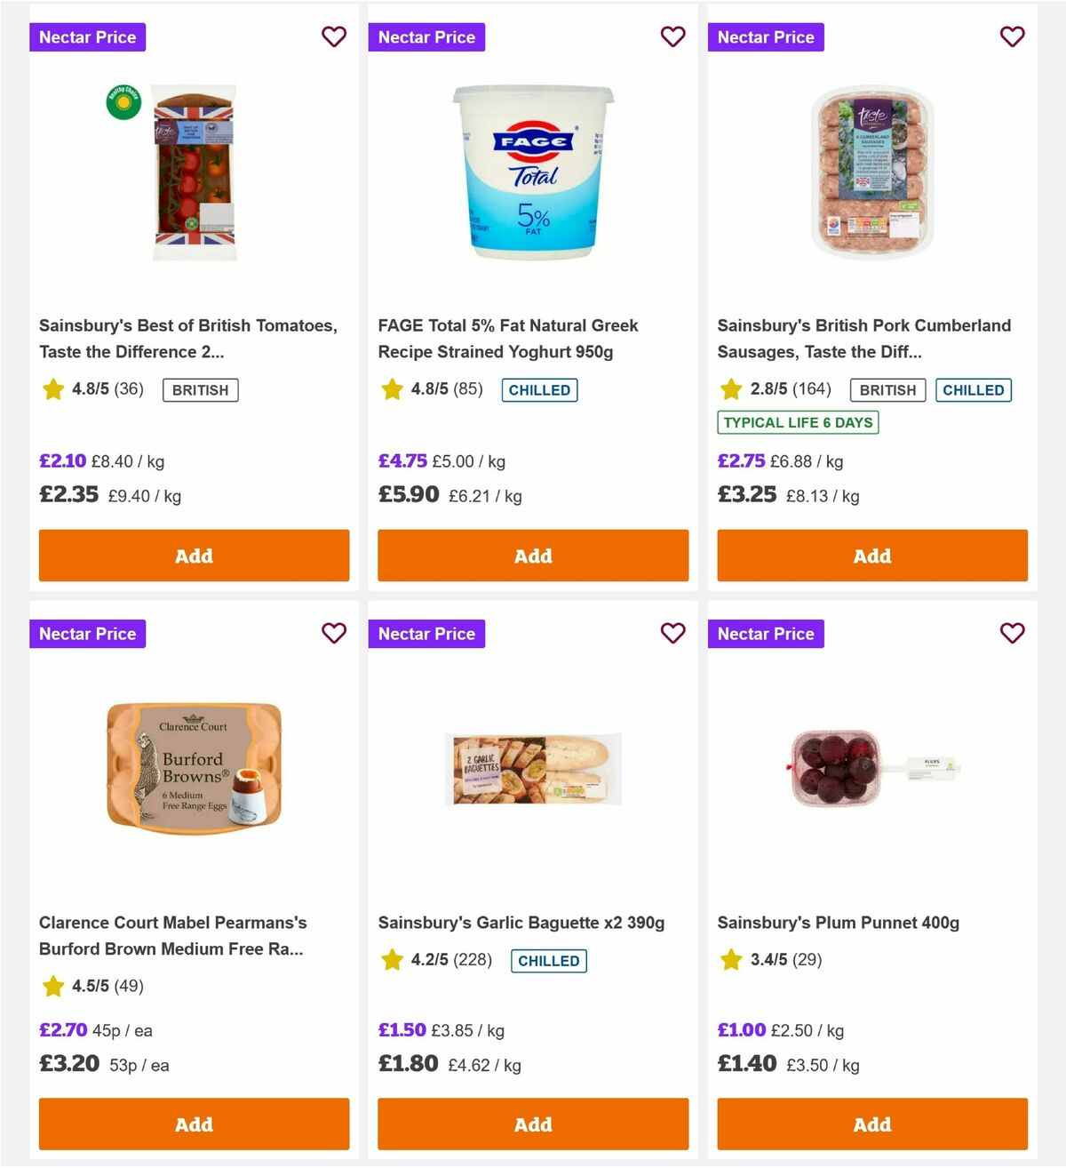The image size is (1066, 1168).
Task: Favourite the Sainsbury's Best of British Tomatoes
Action: point(334,37)
